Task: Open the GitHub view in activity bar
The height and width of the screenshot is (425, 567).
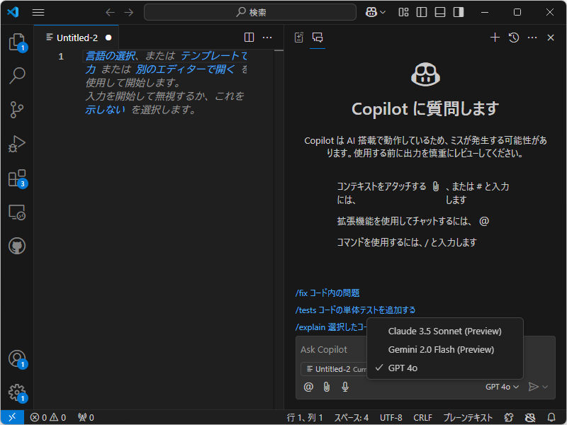Action: [17, 246]
